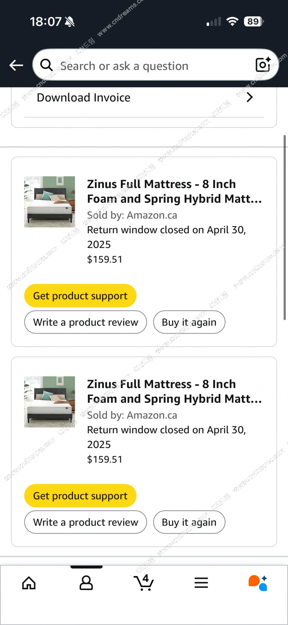Launch the Rufus AI assistant icon
This screenshot has height=625, width=288.
[x=258, y=582]
